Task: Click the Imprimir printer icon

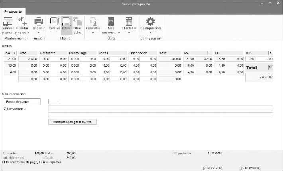Action: point(39,21)
